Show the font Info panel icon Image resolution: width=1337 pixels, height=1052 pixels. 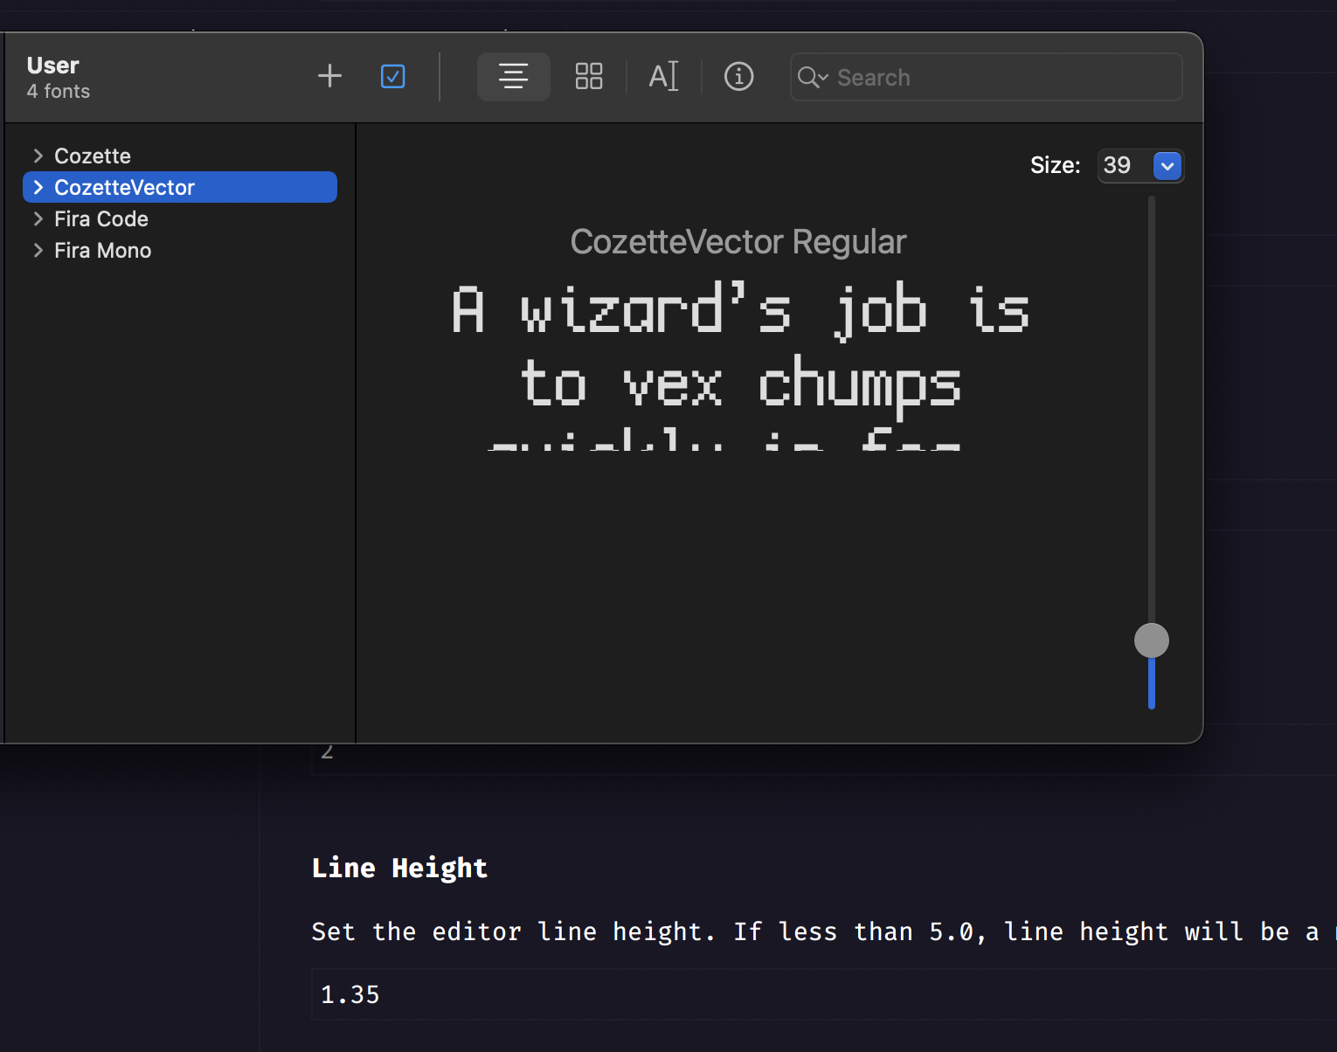click(x=738, y=77)
